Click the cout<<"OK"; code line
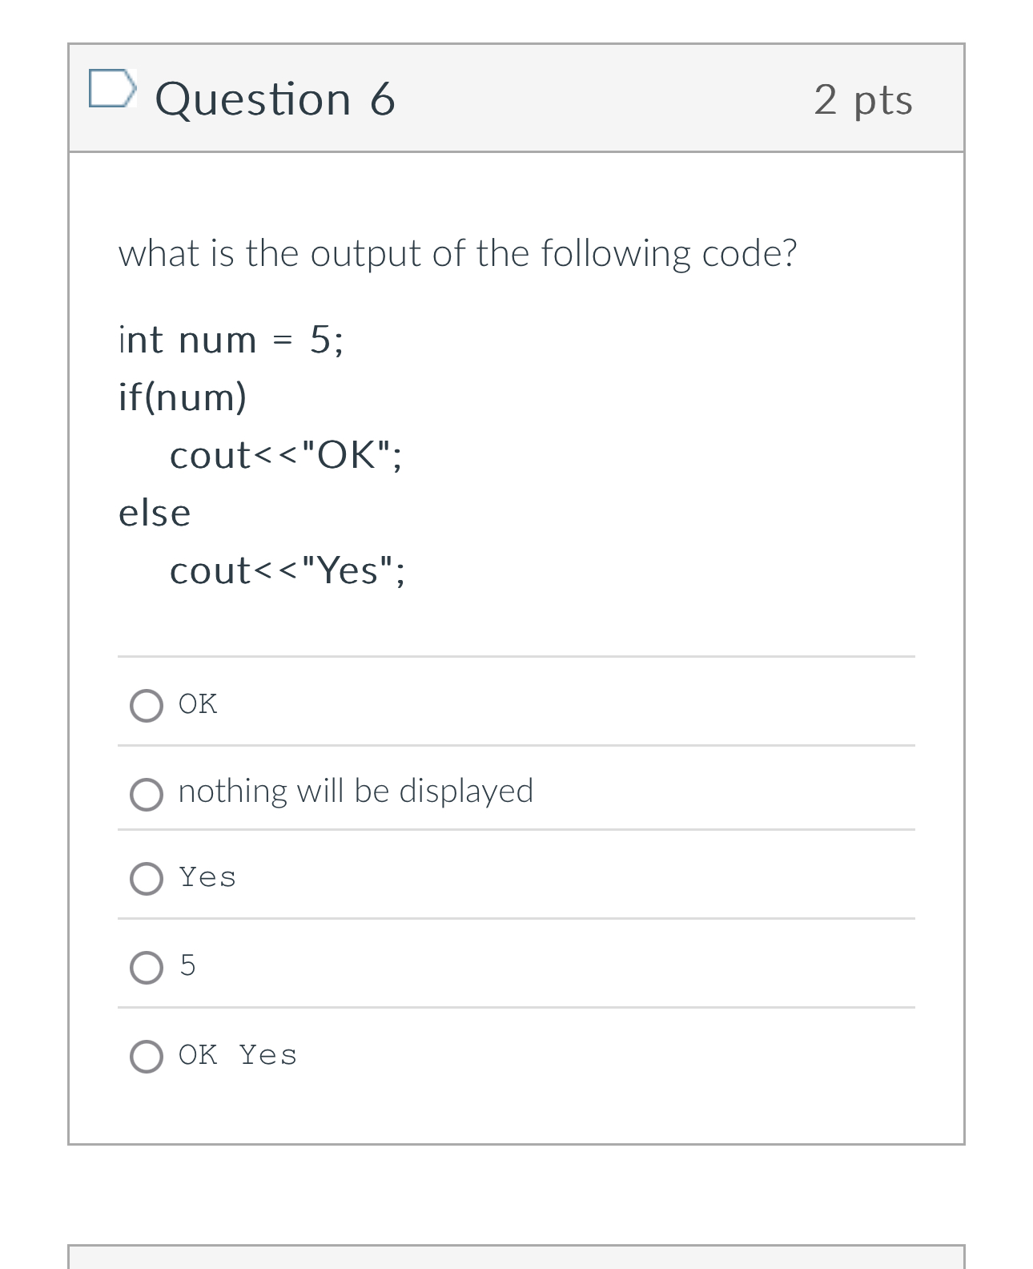 pos(286,454)
